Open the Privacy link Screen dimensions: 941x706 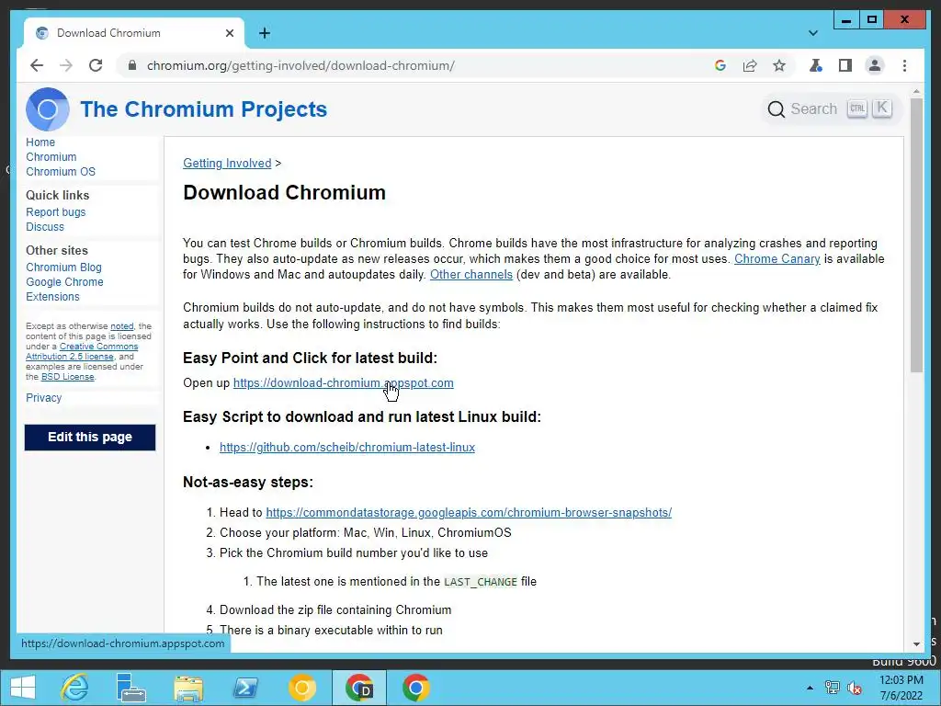(x=44, y=398)
